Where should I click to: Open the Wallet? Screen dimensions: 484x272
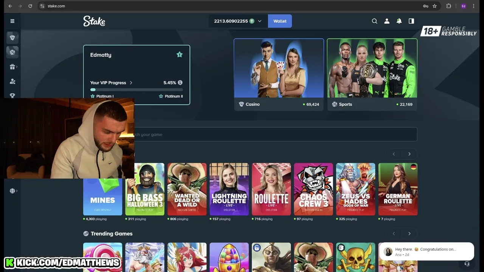(280, 21)
